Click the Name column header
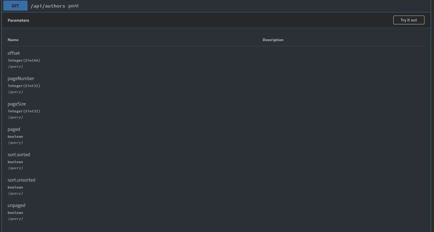Screen dimensions: 434x232 [x=13, y=40]
